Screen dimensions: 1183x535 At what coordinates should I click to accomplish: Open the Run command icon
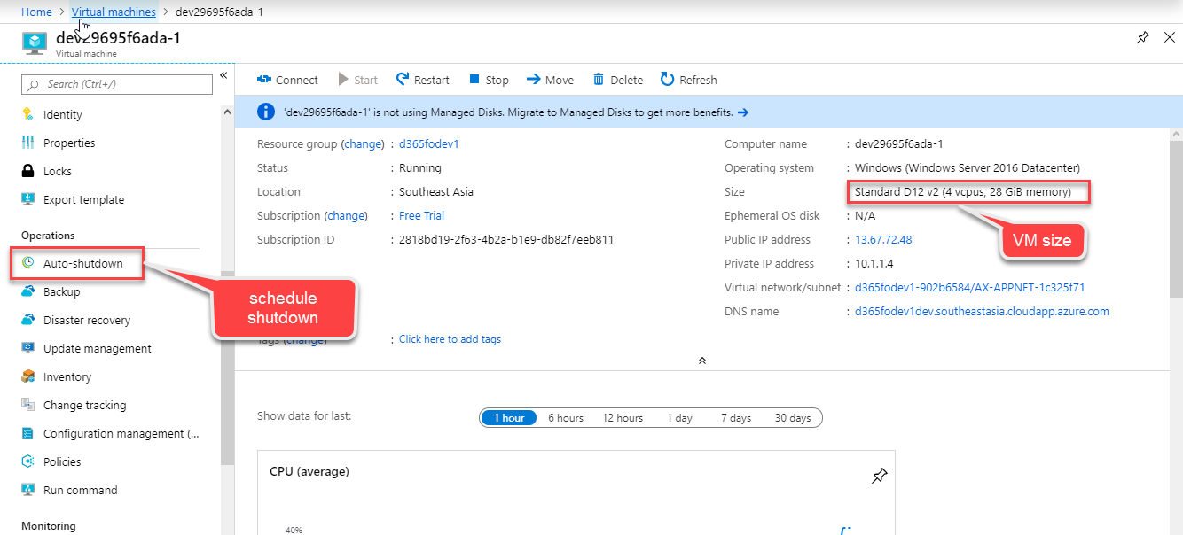(27, 490)
